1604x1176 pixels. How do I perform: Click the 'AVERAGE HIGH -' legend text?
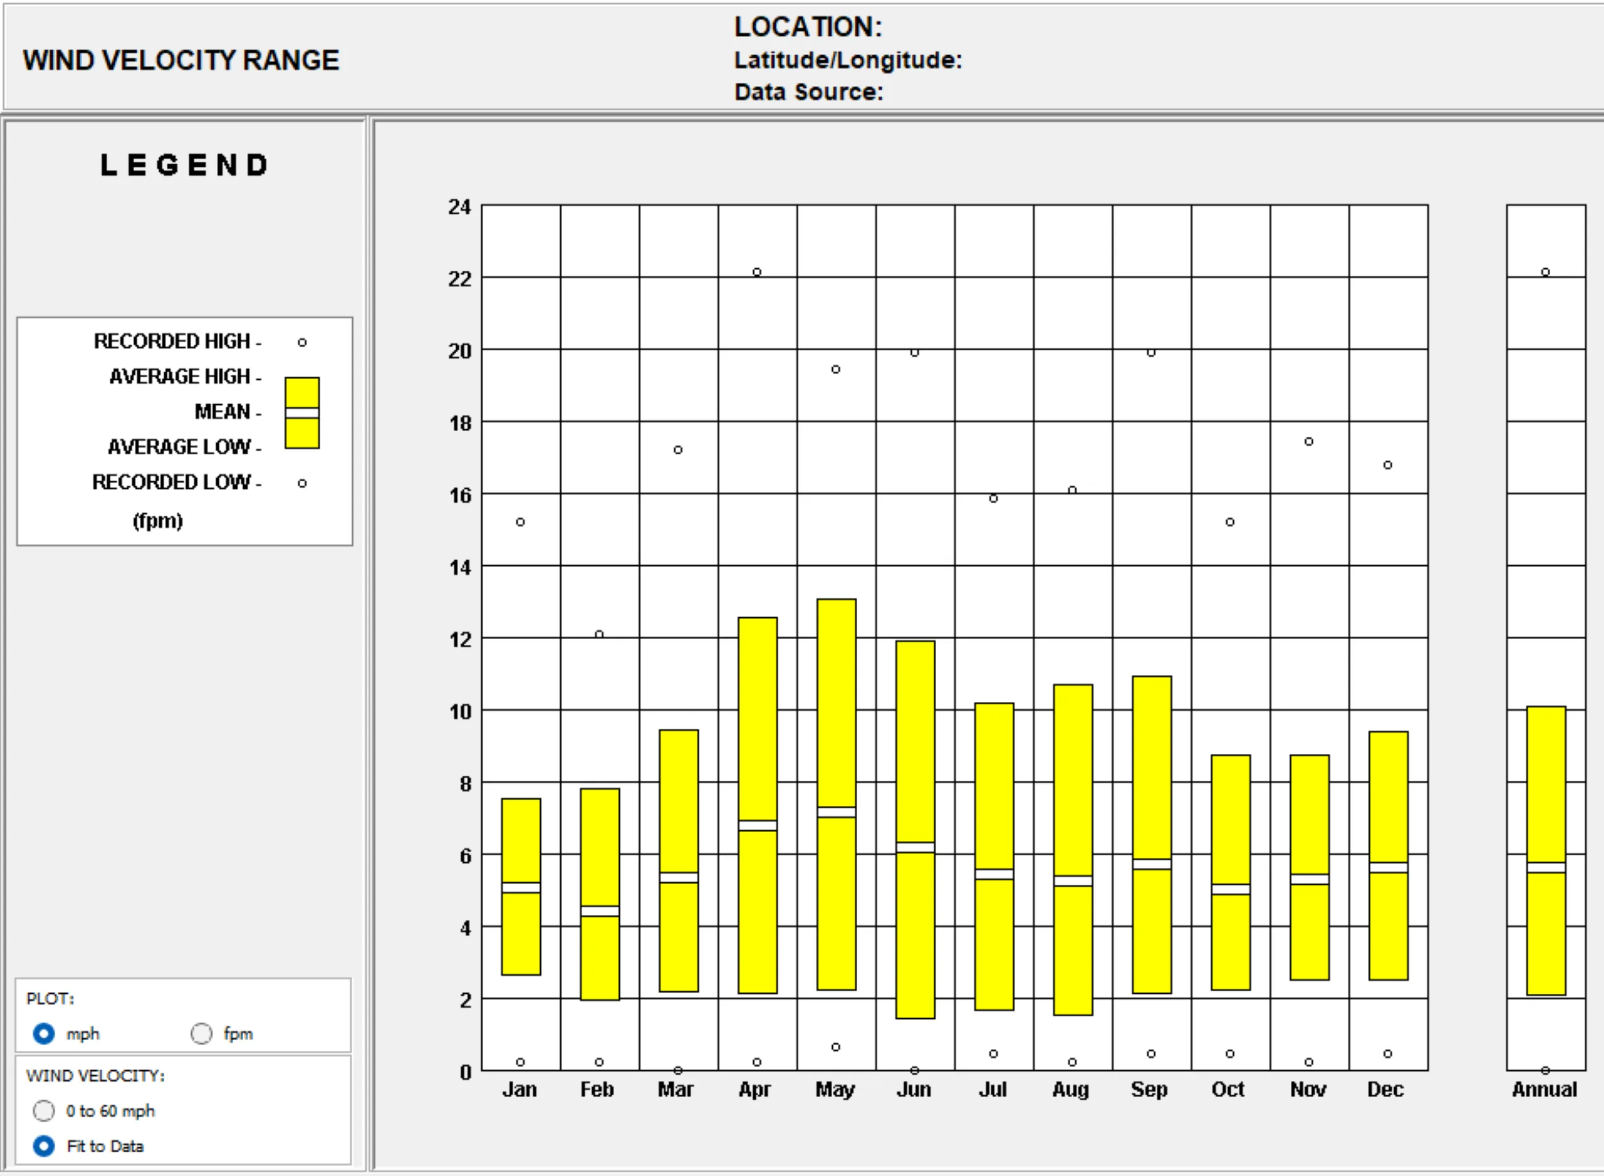tap(185, 376)
